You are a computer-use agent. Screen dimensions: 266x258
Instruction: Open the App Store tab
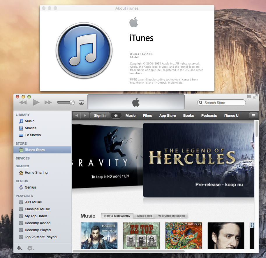tap(168, 116)
